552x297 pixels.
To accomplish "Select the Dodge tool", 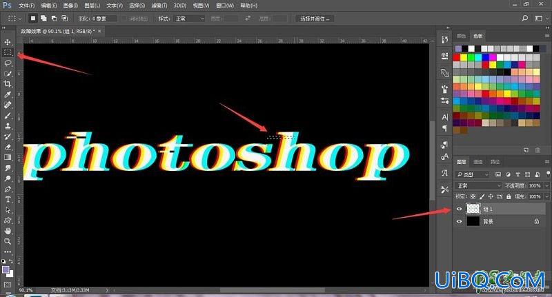I will 8,178.
